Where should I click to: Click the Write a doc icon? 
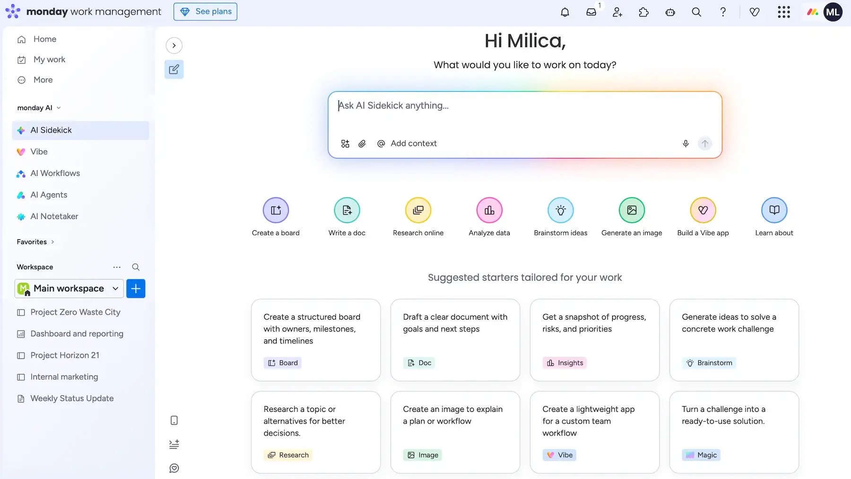[x=347, y=210]
